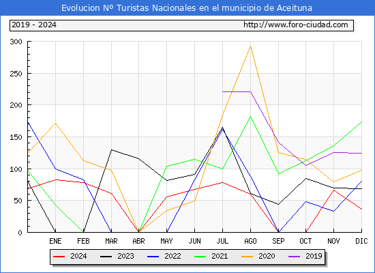Click the DIC month axis label
The width and height of the screenshot is (375, 273).
click(361, 241)
